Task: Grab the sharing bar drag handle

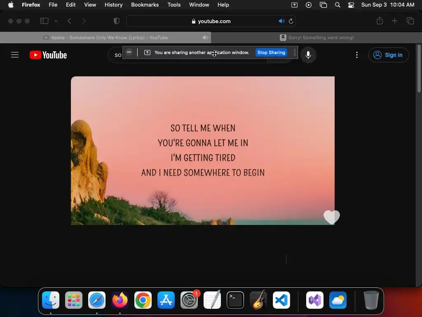Action: pos(294,52)
